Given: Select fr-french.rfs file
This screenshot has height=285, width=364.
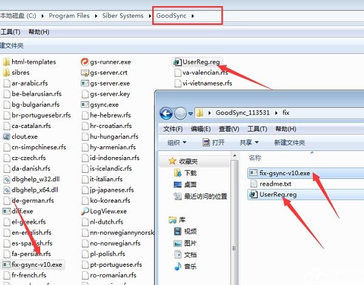Looking at the screenshot, I should (25, 275).
